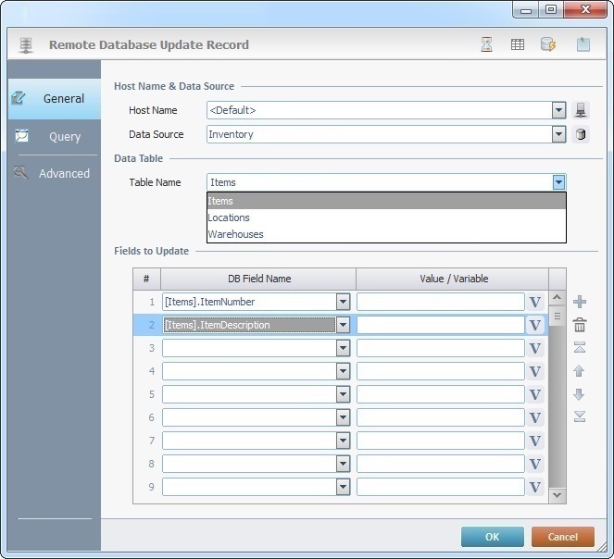Open variable picker for row 1
The height and width of the screenshot is (559, 614).
coord(534,302)
